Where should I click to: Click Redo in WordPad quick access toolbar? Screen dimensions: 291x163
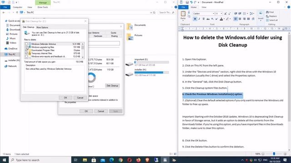coord(195,2)
